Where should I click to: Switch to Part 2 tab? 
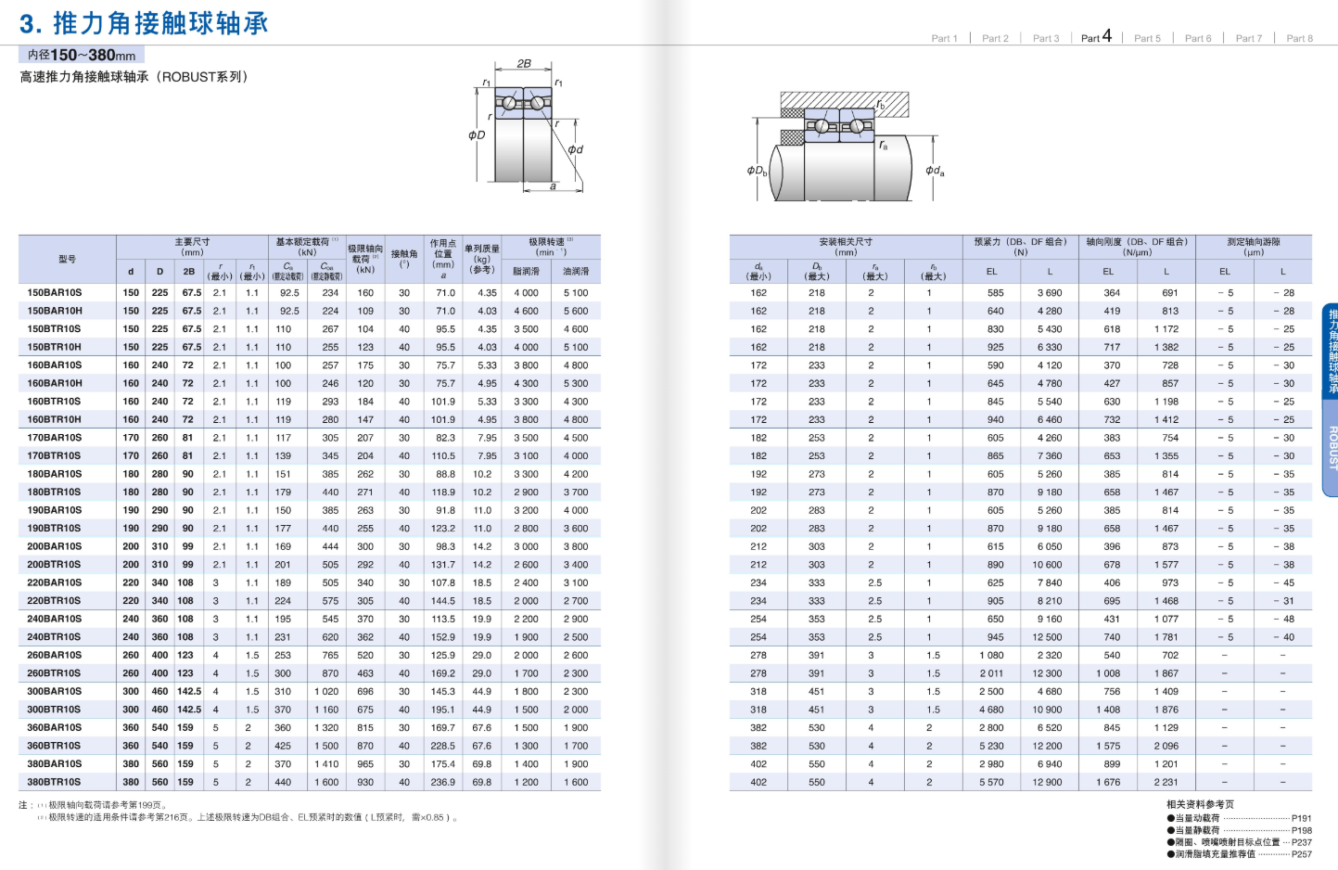pos(995,38)
